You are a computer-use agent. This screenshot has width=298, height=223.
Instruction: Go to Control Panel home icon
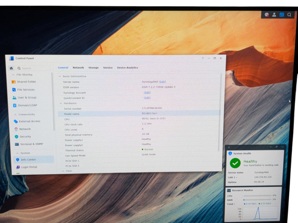[x=12, y=68]
